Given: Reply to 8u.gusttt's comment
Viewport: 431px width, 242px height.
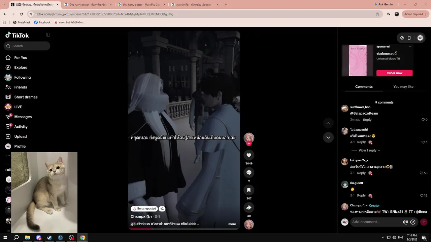Looking at the screenshot, I should coord(361,196).
